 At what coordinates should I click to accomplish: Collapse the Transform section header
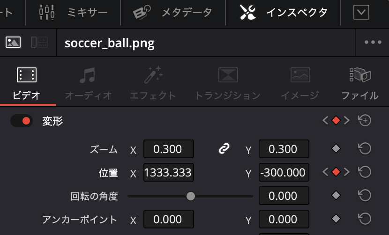(52, 121)
